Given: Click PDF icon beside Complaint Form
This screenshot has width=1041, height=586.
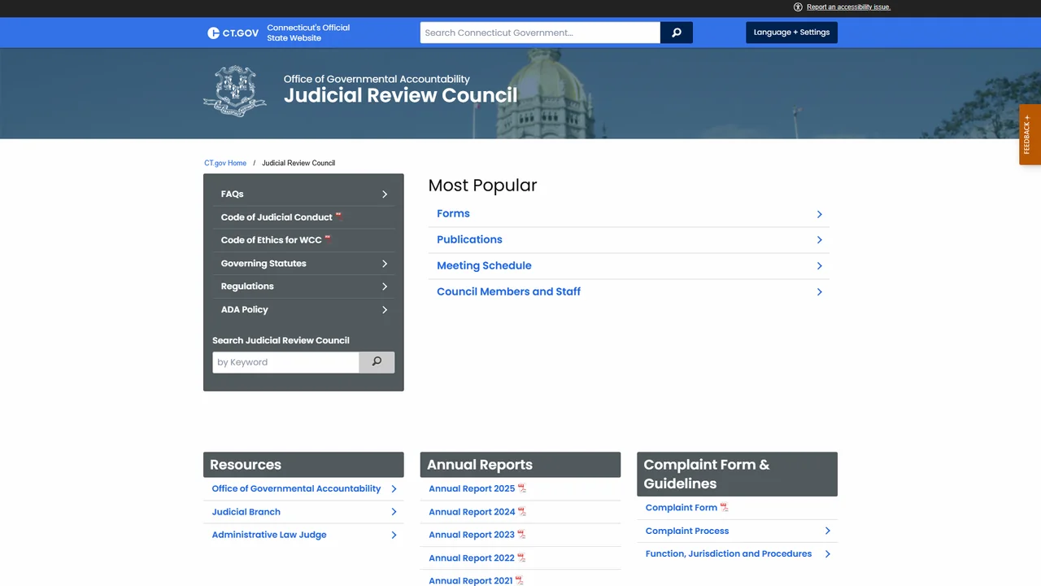Looking at the screenshot, I should click(x=725, y=507).
